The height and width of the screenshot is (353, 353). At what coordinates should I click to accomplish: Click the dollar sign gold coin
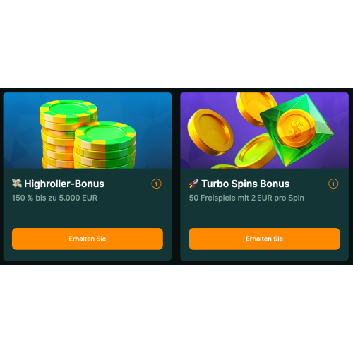296,128
